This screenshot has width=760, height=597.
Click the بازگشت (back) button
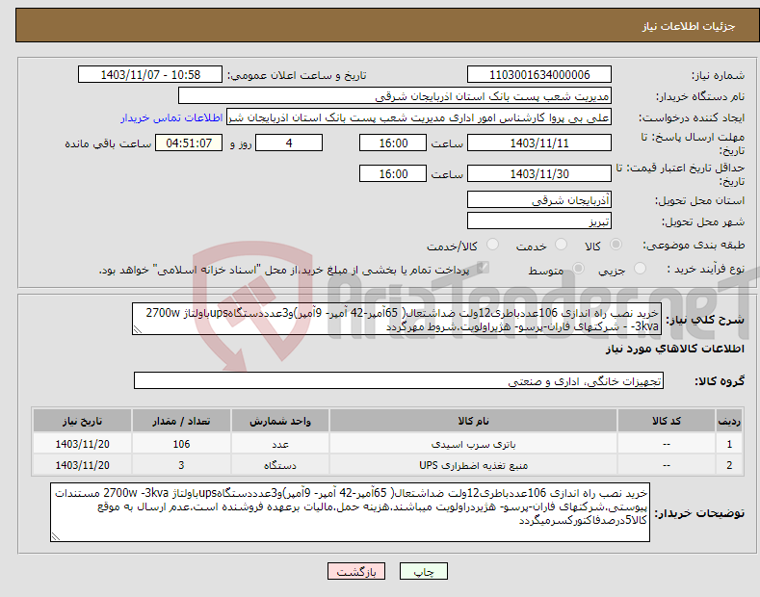click(356, 571)
